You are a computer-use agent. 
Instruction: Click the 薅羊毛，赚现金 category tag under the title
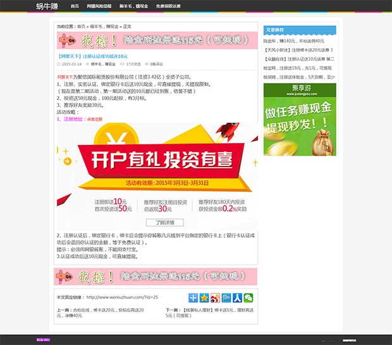(x=103, y=64)
